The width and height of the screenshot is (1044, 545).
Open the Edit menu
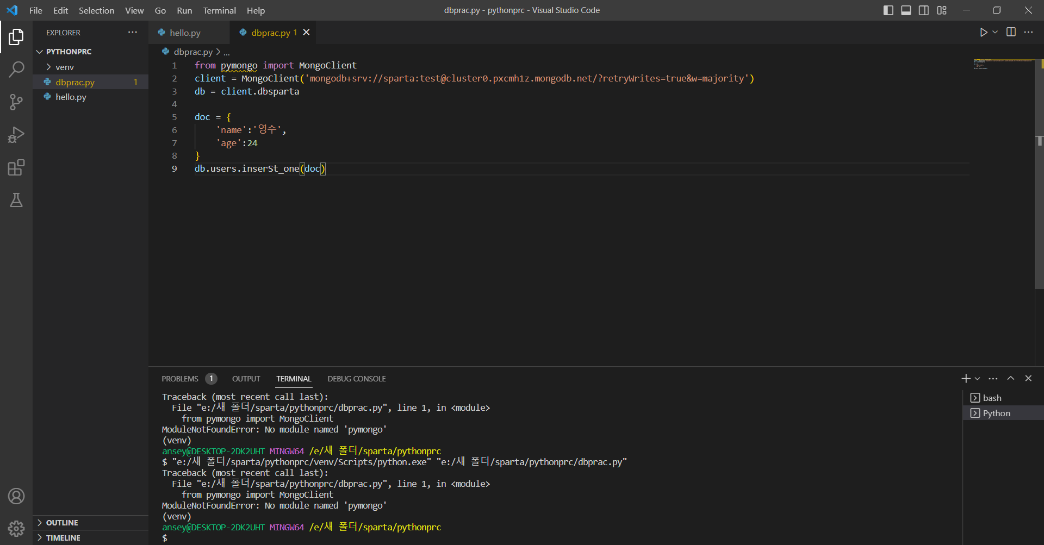[x=60, y=10]
